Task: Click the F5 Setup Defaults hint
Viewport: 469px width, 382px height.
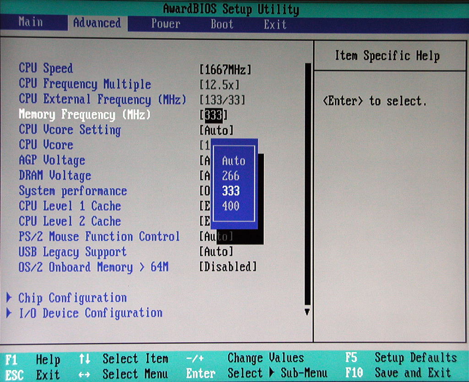Action: (x=401, y=358)
